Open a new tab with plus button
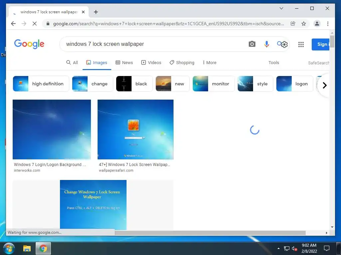 (96, 12)
